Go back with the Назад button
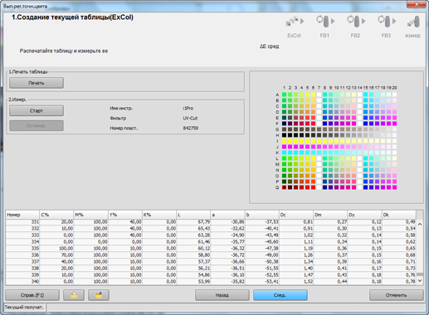The height and width of the screenshot is (315, 429). 222,295
